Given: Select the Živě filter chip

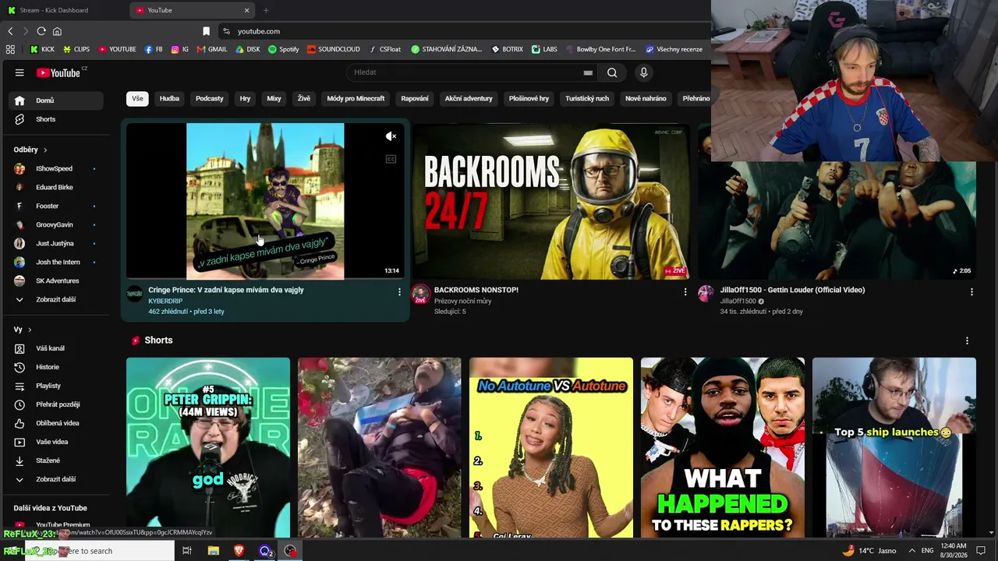Looking at the screenshot, I should point(303,99).
